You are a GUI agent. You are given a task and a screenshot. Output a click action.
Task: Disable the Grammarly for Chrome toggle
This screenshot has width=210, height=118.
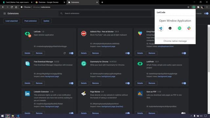(x=127, y=83)
